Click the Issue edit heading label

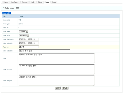tap(7, 13)
